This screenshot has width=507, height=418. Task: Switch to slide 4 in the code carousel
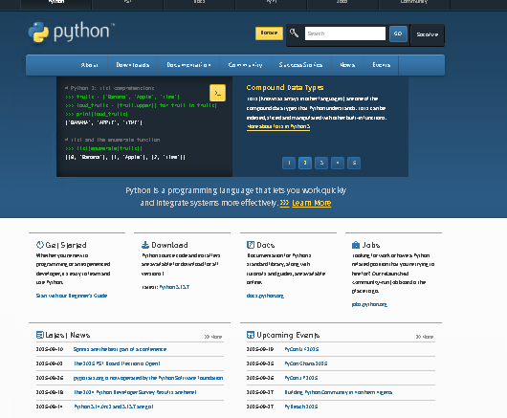338,163
